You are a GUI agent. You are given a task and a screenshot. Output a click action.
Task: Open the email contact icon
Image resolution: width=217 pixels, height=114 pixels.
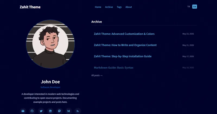click(x=23, y=111)
